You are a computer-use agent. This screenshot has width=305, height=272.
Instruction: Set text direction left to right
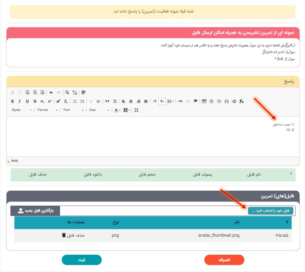[x=154, y=101]
